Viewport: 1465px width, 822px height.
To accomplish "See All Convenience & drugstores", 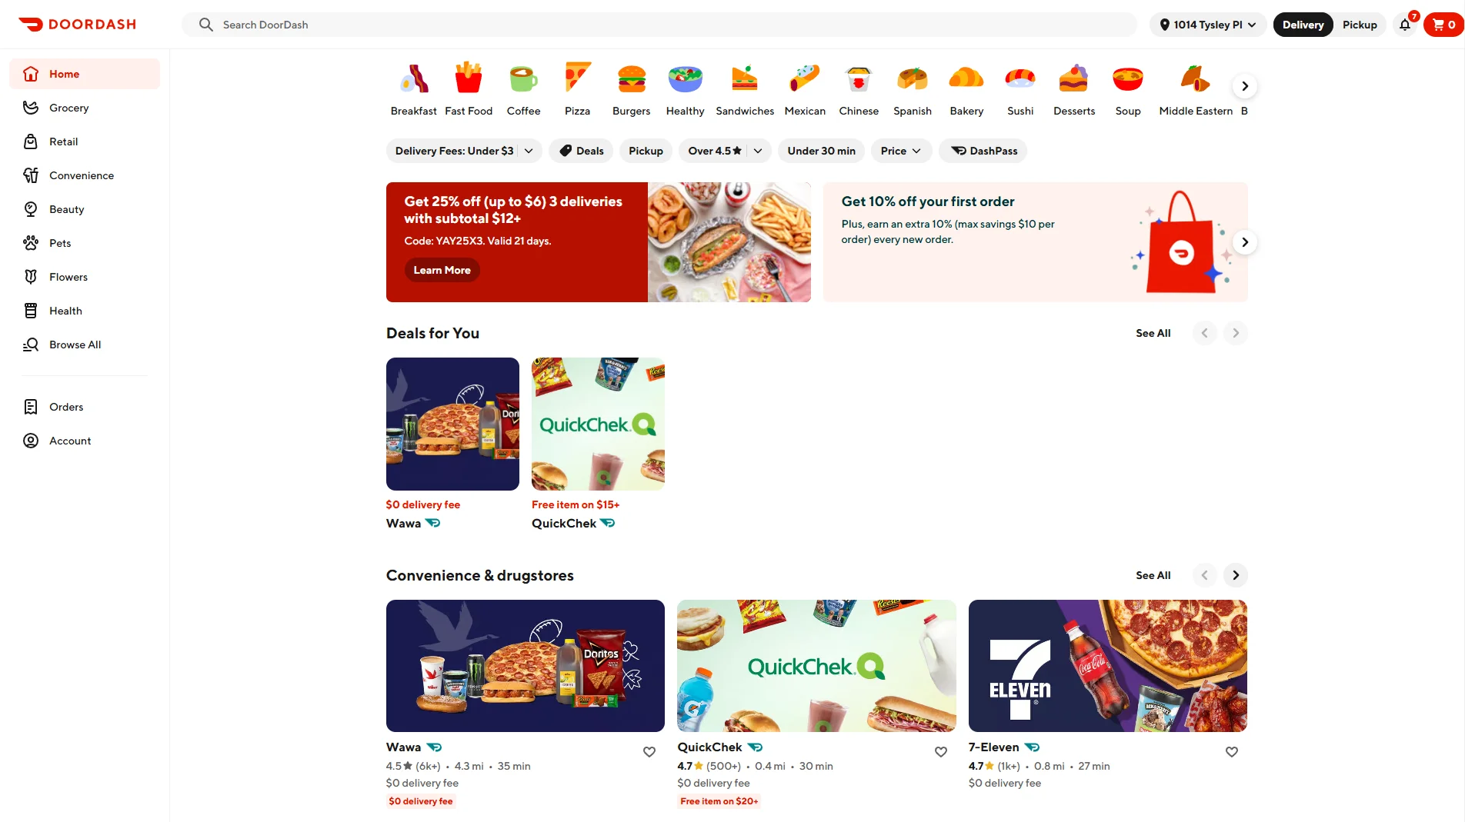I will pyautogui.click(x=1153, y=575).
